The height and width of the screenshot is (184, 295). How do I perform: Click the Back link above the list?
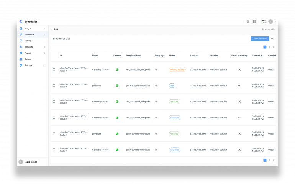pos(55,29)
